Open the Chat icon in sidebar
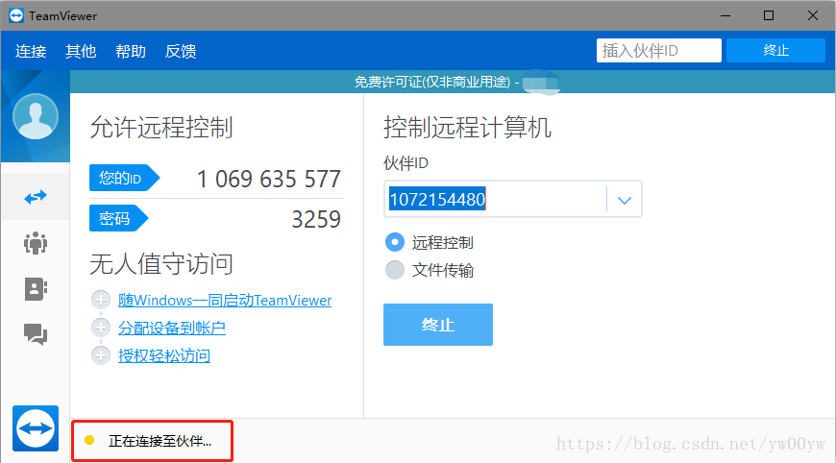The height and width of the screenshot is (463, 836). [36, 334]
